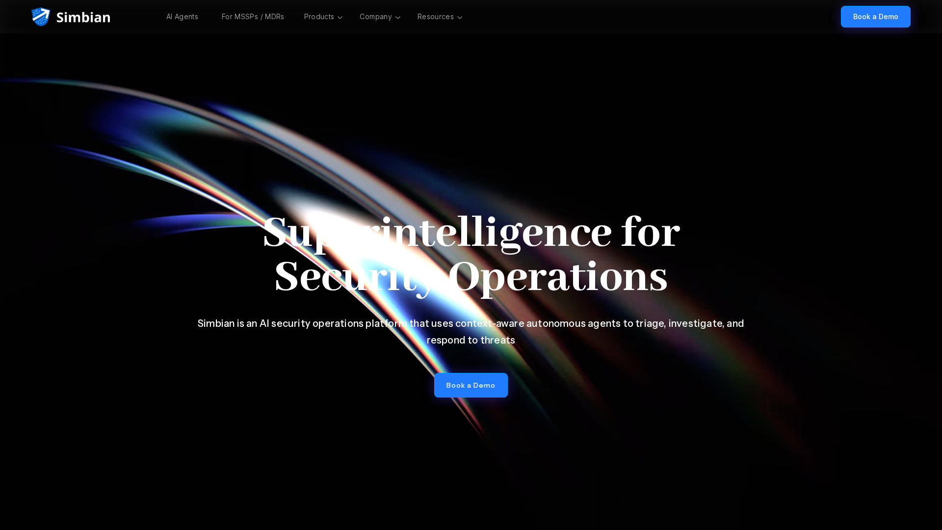Click the "Simbian is an AI security" description line

pos(471,323)
